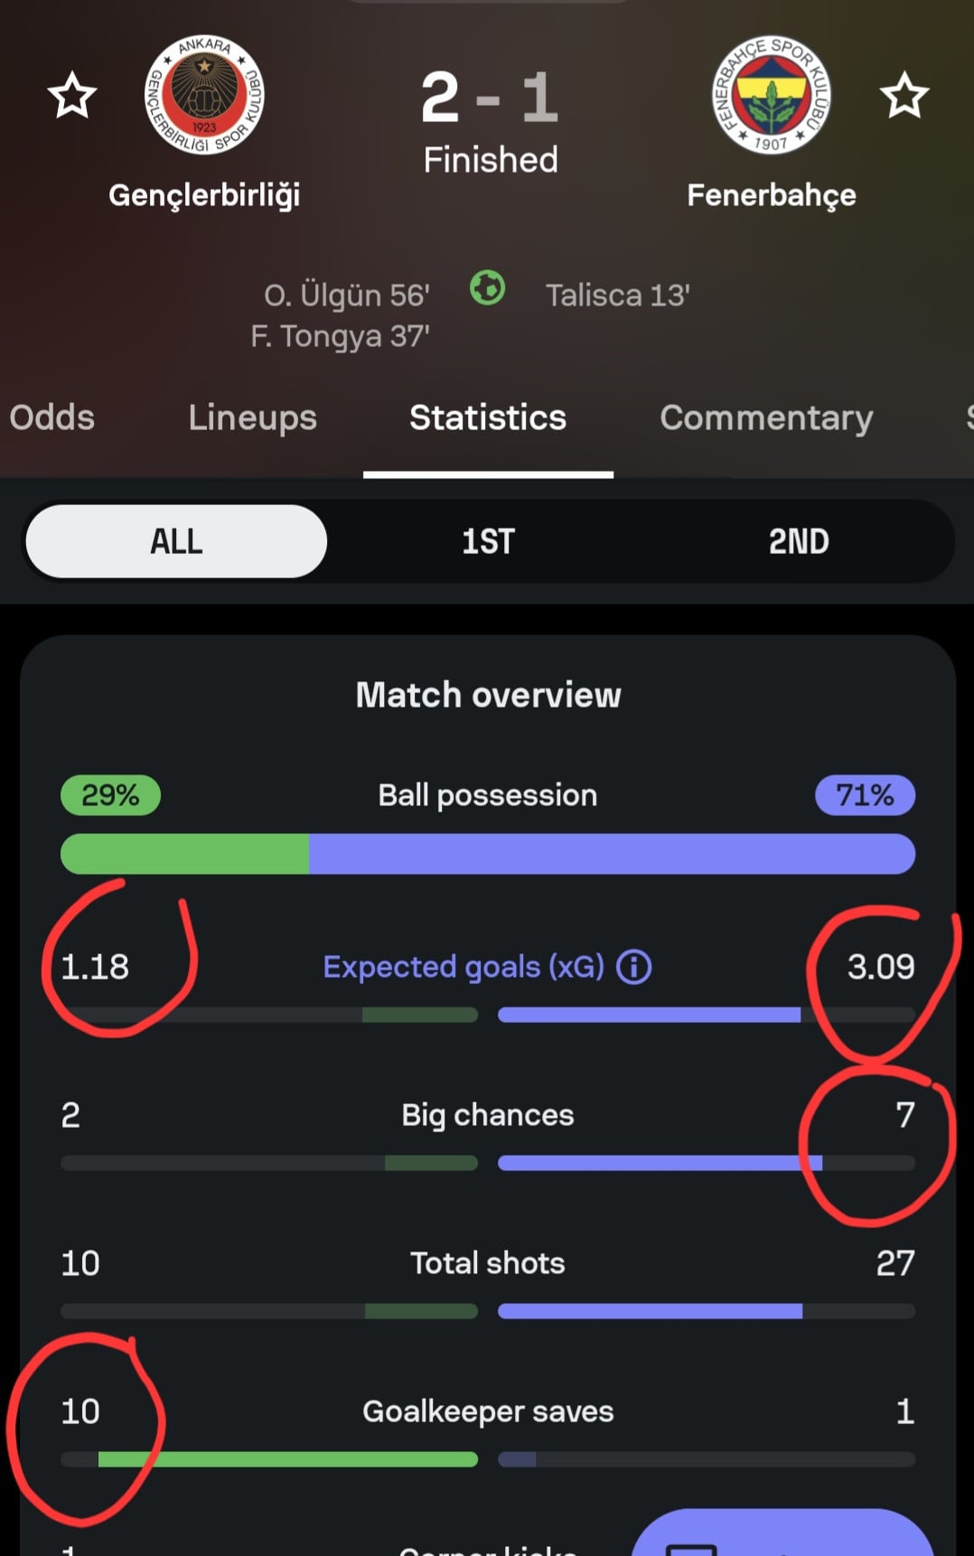
Task: Favorite Fenerbahçe with the star icon
Action: point(904,96)
